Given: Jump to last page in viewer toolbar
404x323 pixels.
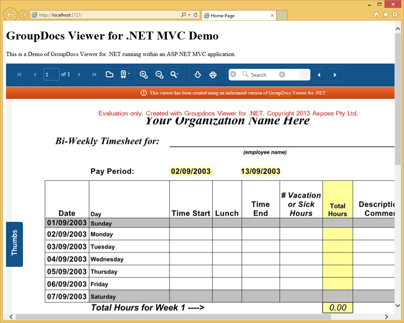Looking at the screenshot, I should (x=94, y=75).
